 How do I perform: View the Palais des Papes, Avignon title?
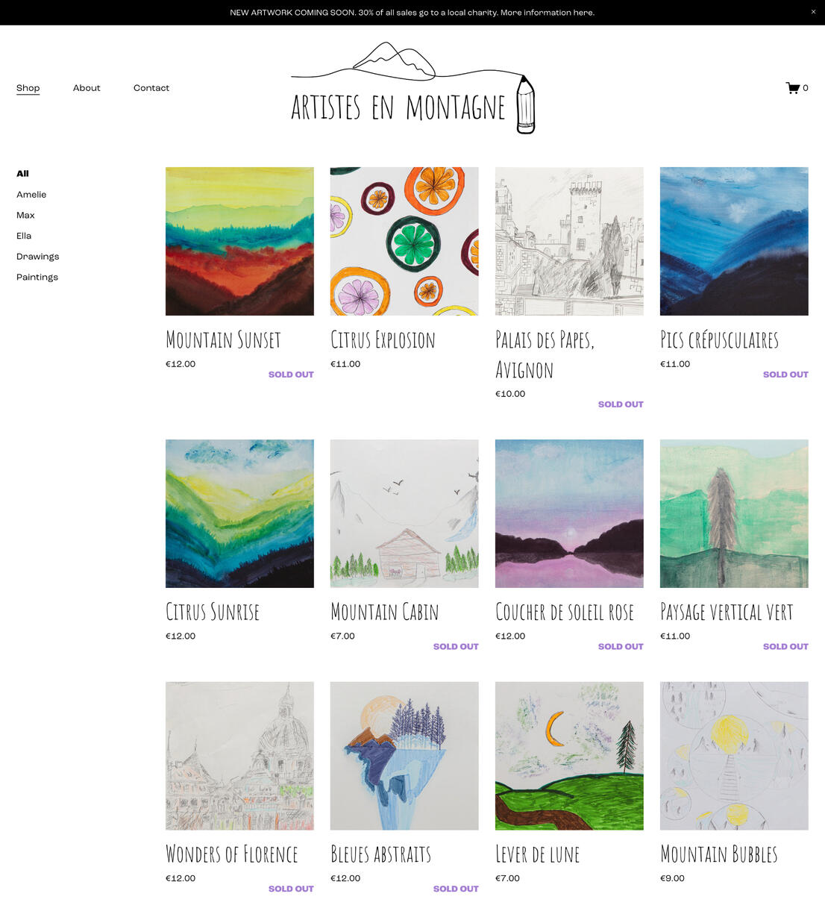(545, 355)
